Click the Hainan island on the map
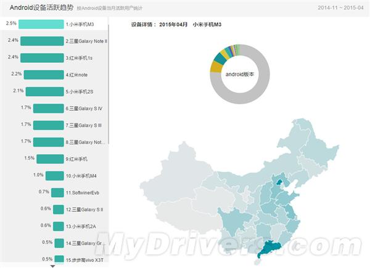Image resolution: width=370 pixels, height=268 pixels. [x=258, y=262]
